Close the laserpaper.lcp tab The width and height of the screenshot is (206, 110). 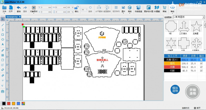[x=20, y=17]
